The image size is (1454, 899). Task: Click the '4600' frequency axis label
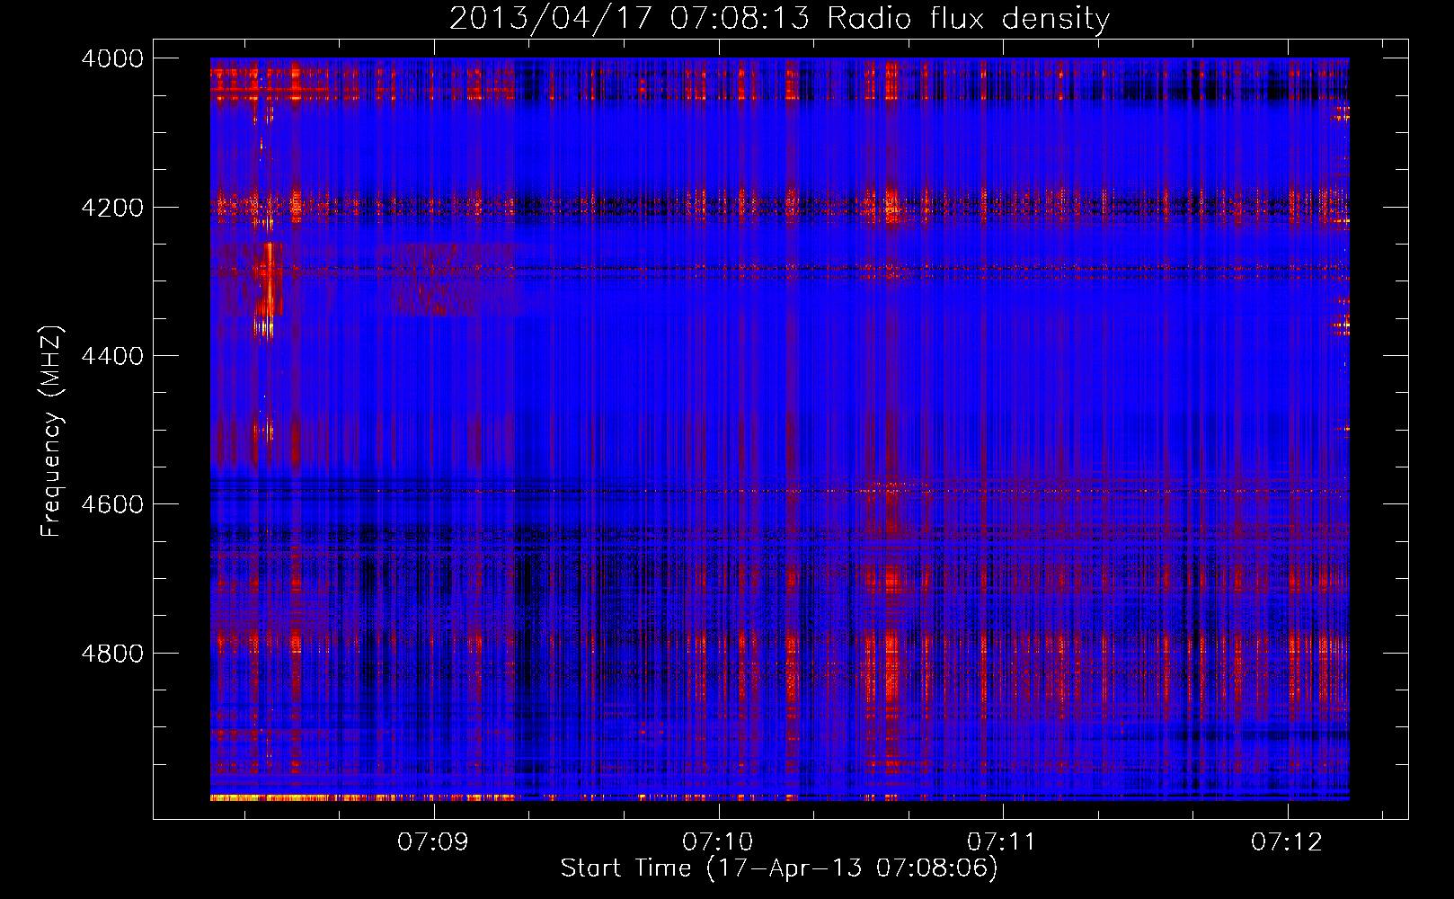[x=112, y=504]
